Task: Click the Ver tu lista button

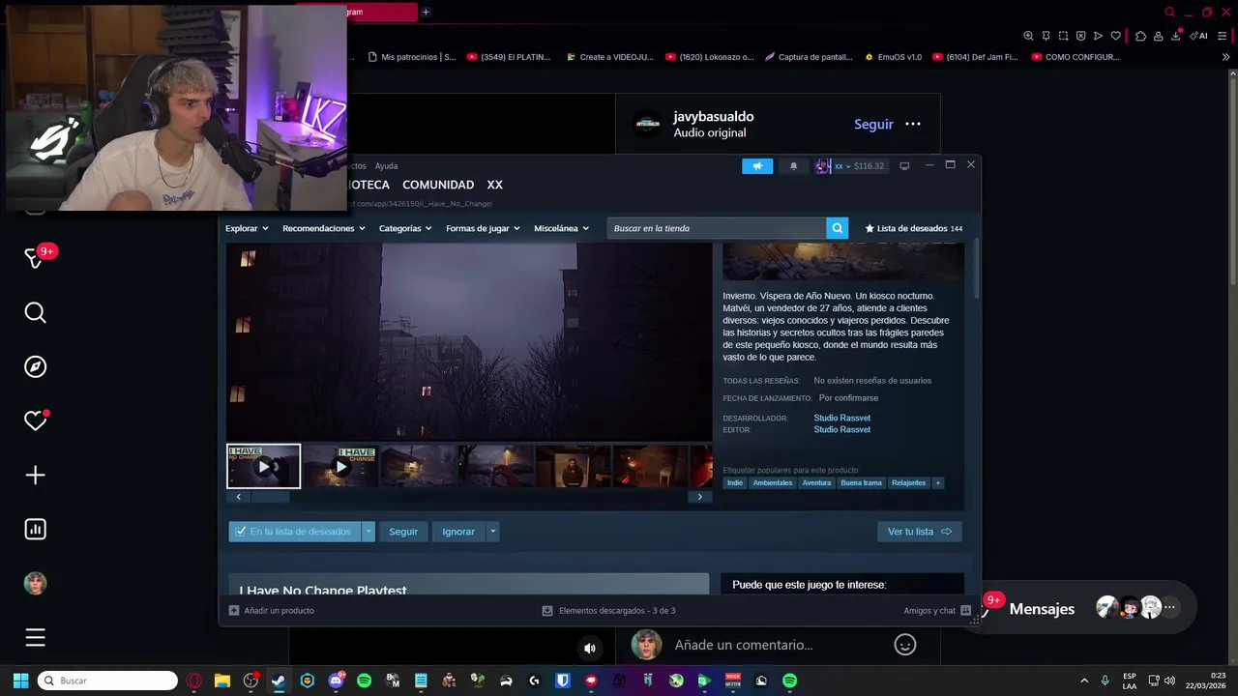Action: tap(919, 532)
